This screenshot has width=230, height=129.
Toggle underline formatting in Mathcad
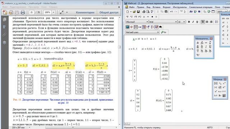[197, 22]
